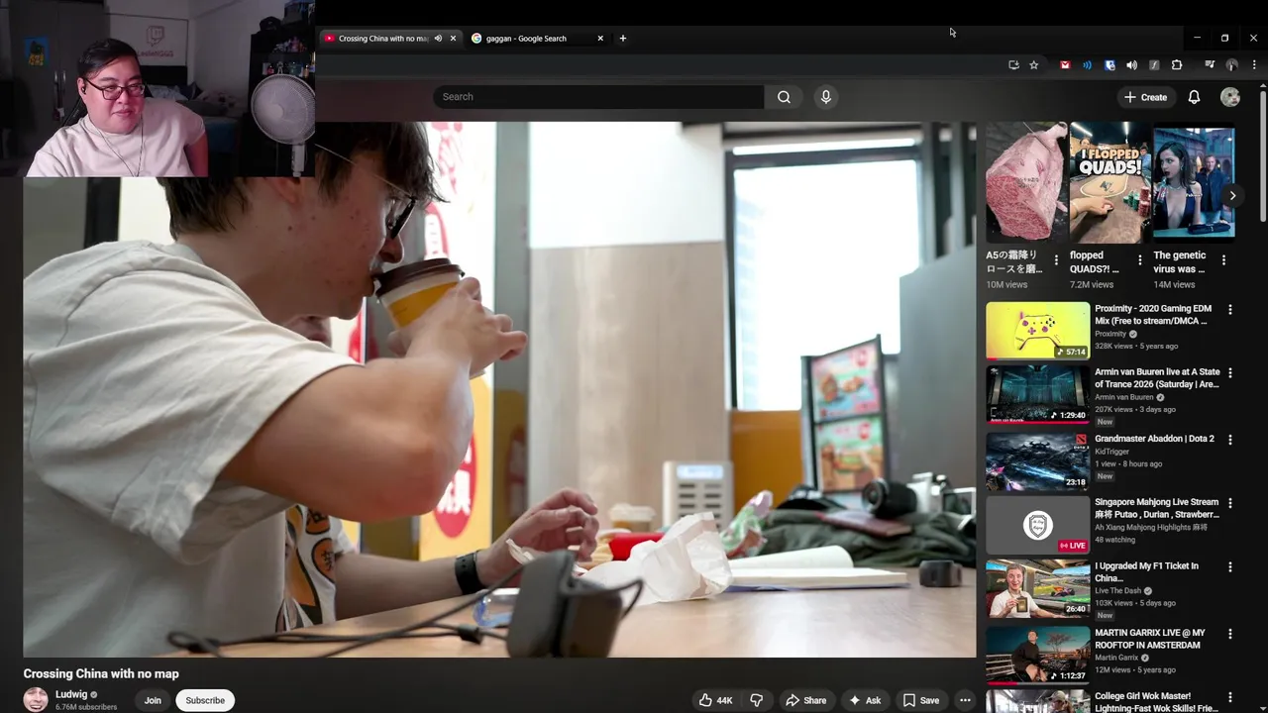Dislike the video with thumbs-down
This screenshot has height=713, width=1268.
756,700
